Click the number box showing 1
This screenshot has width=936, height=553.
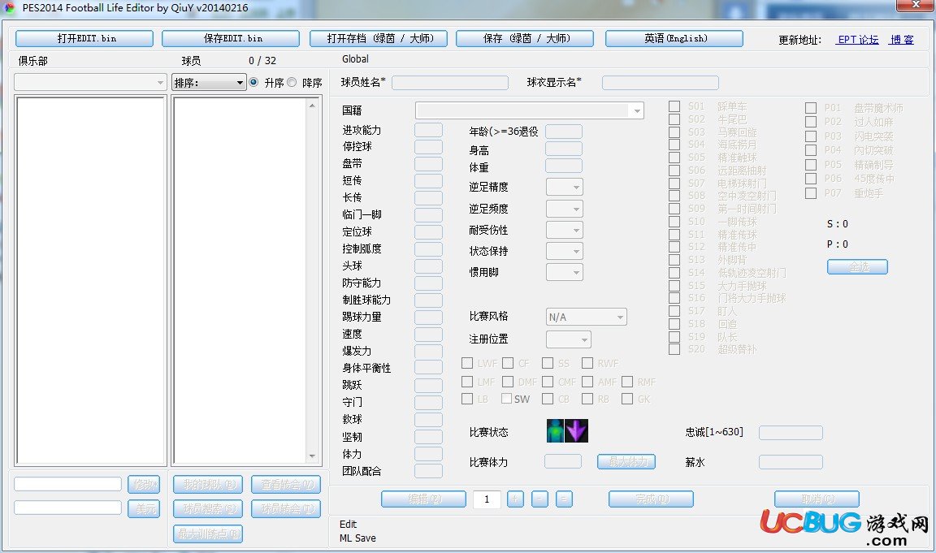(x=487, y=499)
